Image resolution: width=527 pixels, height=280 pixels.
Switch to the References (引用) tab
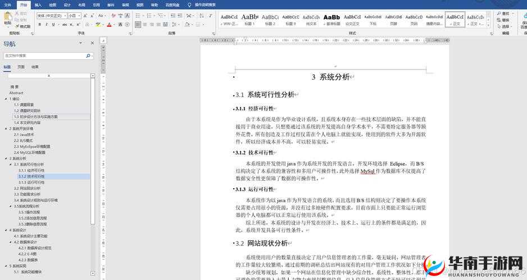click(x=96, y=4)
